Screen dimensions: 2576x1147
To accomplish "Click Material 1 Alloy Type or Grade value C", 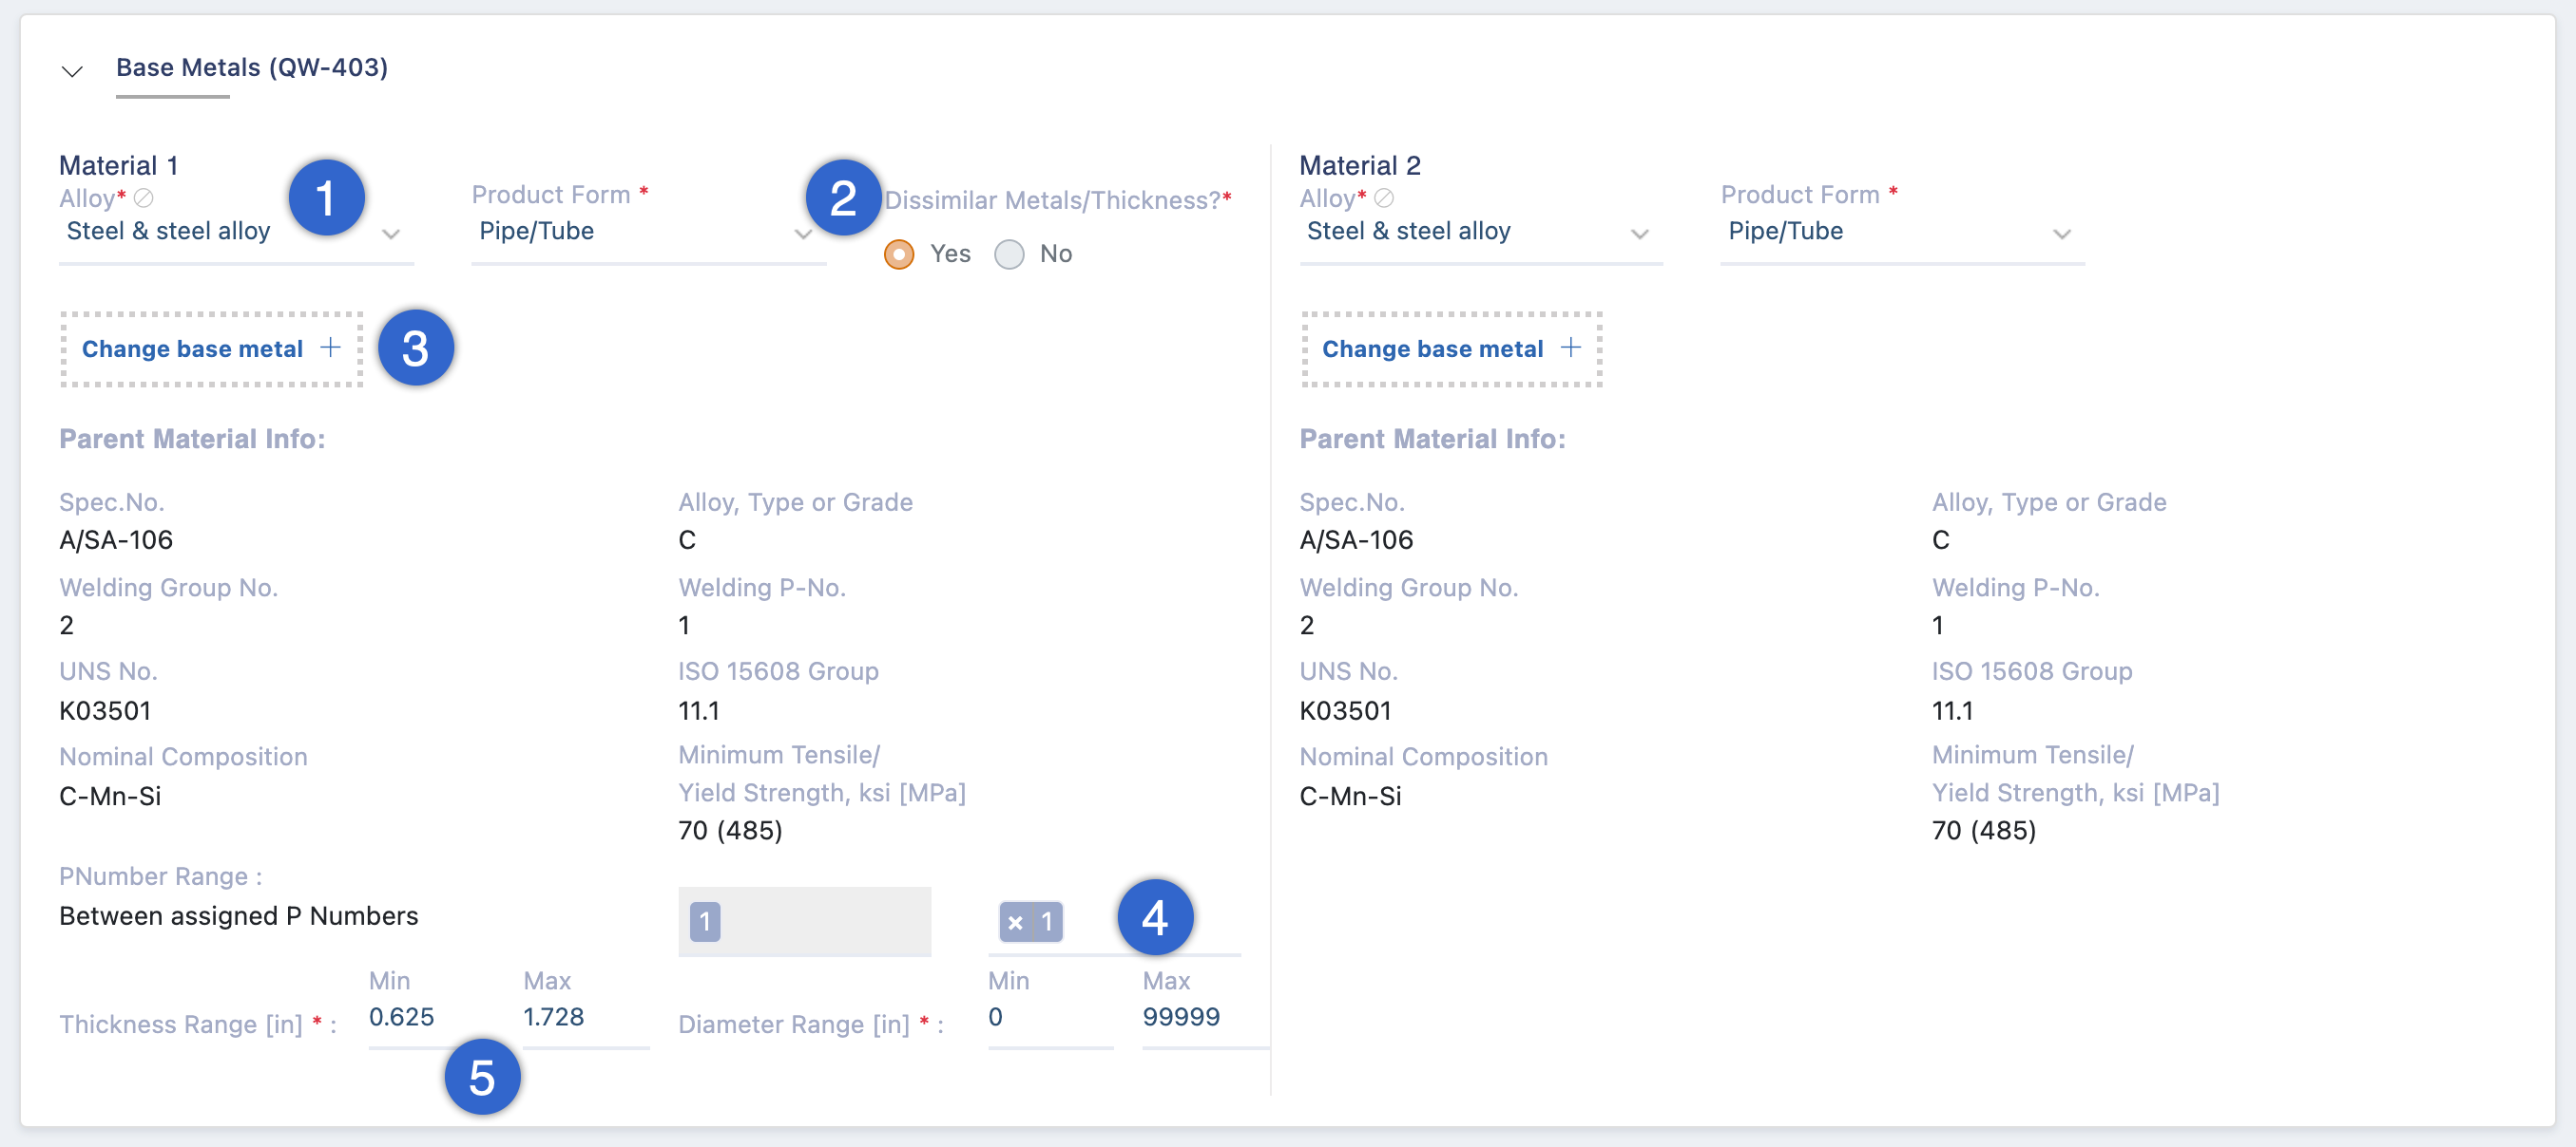I will coord(687,540).
